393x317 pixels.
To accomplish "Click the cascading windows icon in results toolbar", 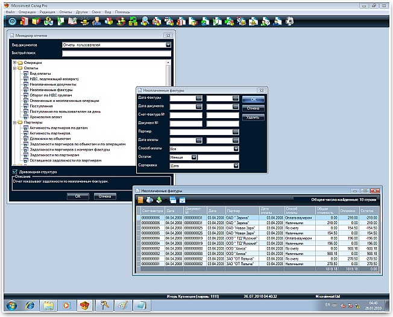I will (173, 199).
